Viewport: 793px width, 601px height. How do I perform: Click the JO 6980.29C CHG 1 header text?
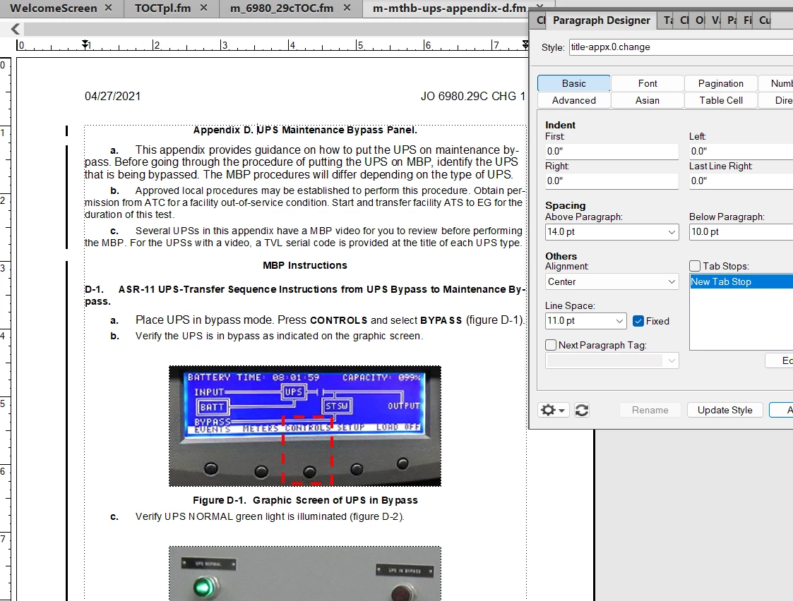pyautogui.click(x=473, y=96)
